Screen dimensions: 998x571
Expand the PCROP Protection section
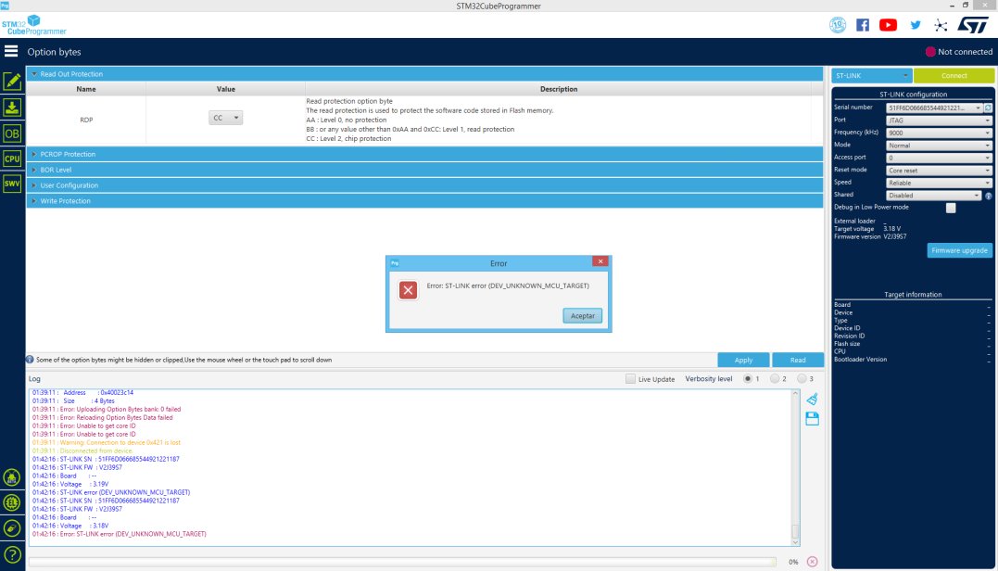424,154
